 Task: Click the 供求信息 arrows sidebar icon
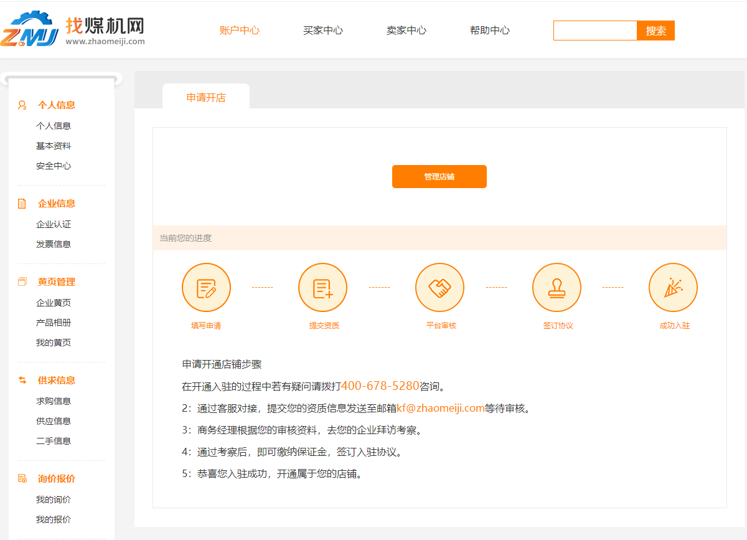(x=21, y=380)
